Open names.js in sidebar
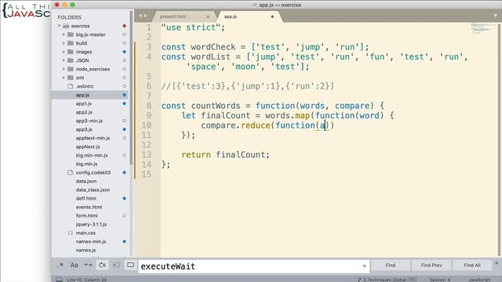 85,251
